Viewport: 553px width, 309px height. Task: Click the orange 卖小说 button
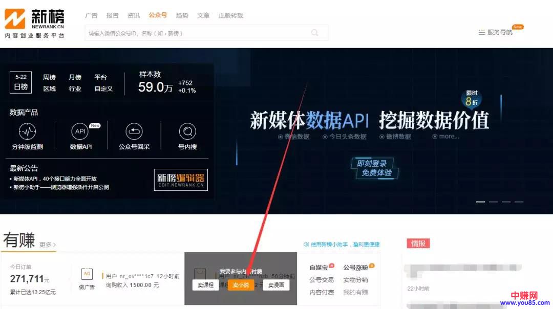point(241,285)
